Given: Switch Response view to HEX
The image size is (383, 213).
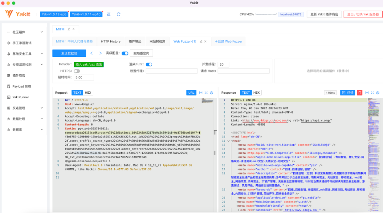Looking at the screenshot, I should [x=256, y=93].
